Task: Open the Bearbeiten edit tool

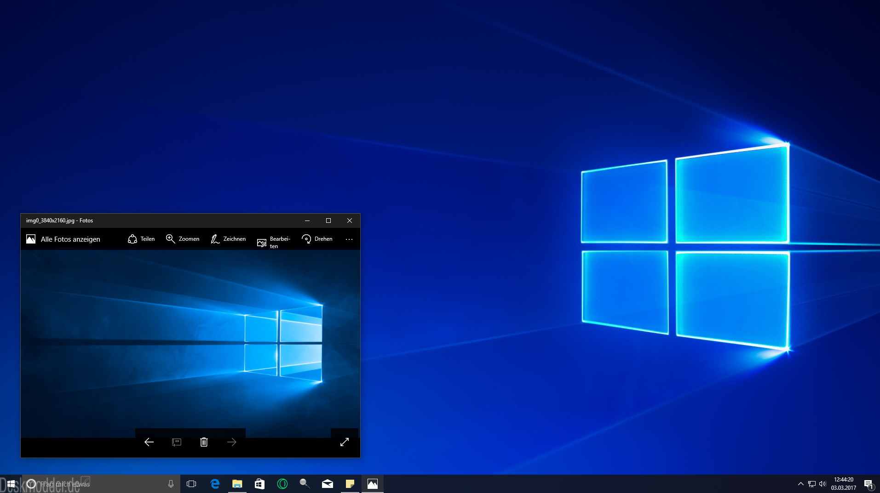Action: tap(274, 242)
